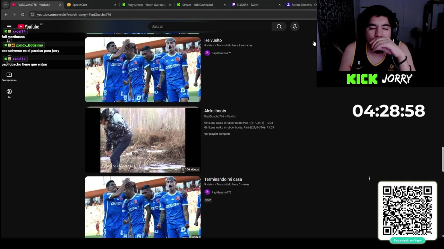This screenshot has height=249, width=444.
Task: Close the PapiGuacho776 YouTube tab
Action: click(x=60, y=5)
